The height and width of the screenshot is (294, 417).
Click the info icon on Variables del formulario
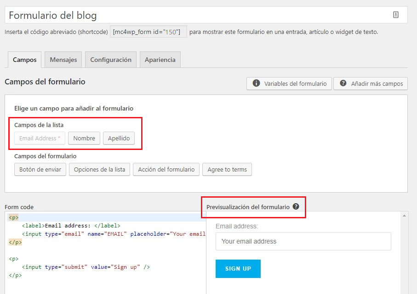point(256,83)
